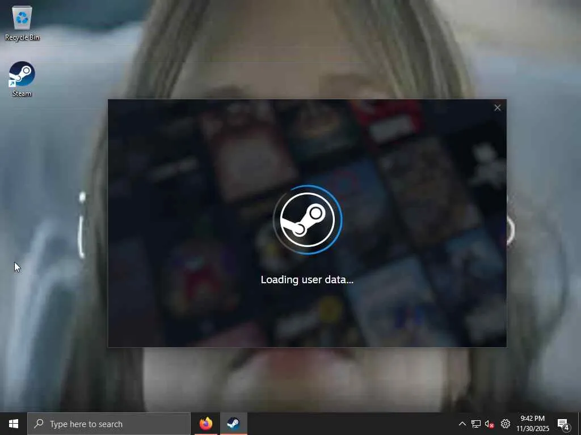Screen dimensions: 581x435
Task: Select the Steam taskbar button
Action: pos(233,424)
